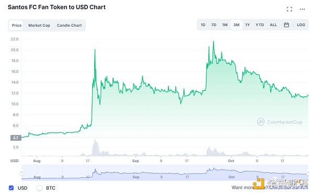Select the 1M time range

(x=225, y=25)
